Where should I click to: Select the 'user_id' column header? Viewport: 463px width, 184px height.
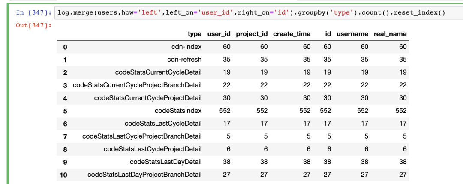pos(219,34)
